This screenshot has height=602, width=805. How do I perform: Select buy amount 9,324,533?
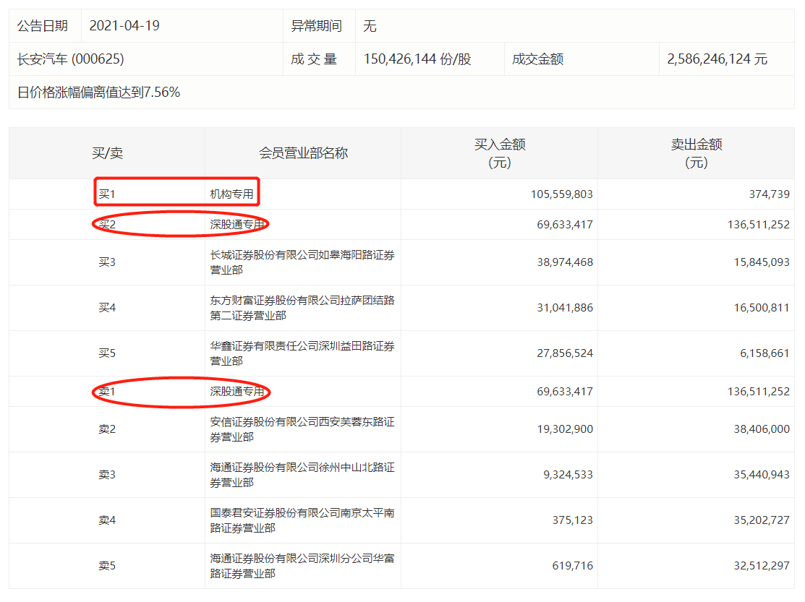click(x=568, y=475)
